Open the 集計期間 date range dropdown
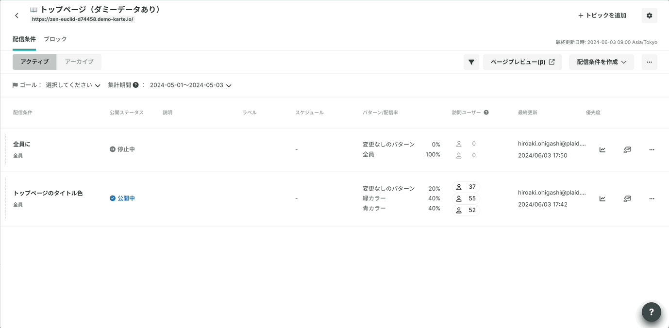The image size is (669, 328). pos(190,85)
